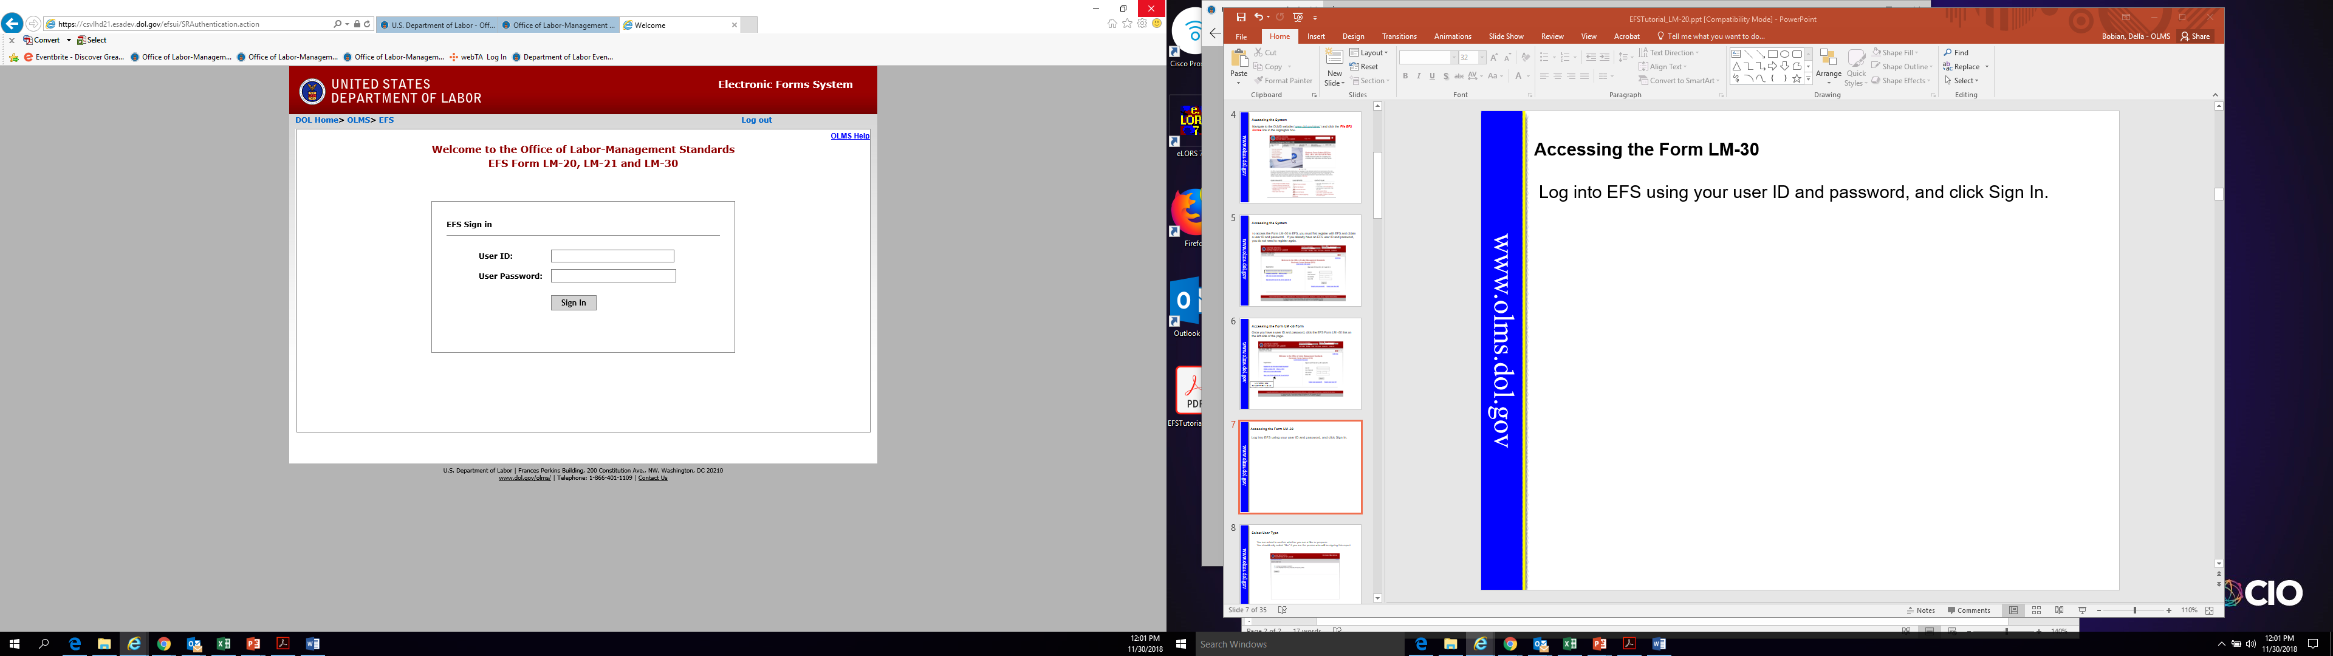Open the Transitions ribbon tab
This screenshot has height=656, width=2333.
pyautogui.click(x=1399, y=36)
